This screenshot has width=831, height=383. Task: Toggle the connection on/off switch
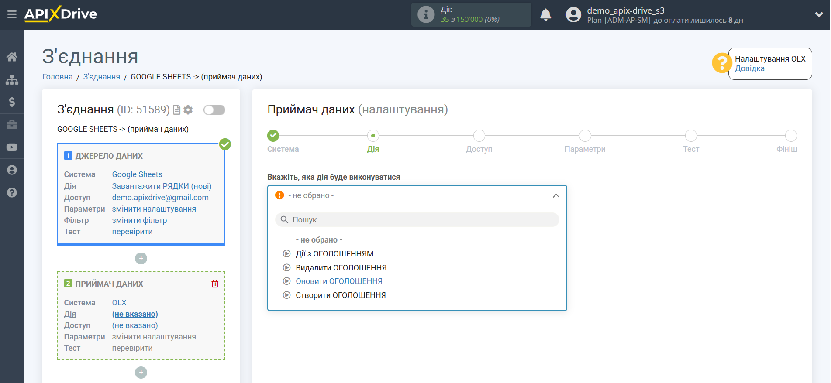click(x=214, y=110)
